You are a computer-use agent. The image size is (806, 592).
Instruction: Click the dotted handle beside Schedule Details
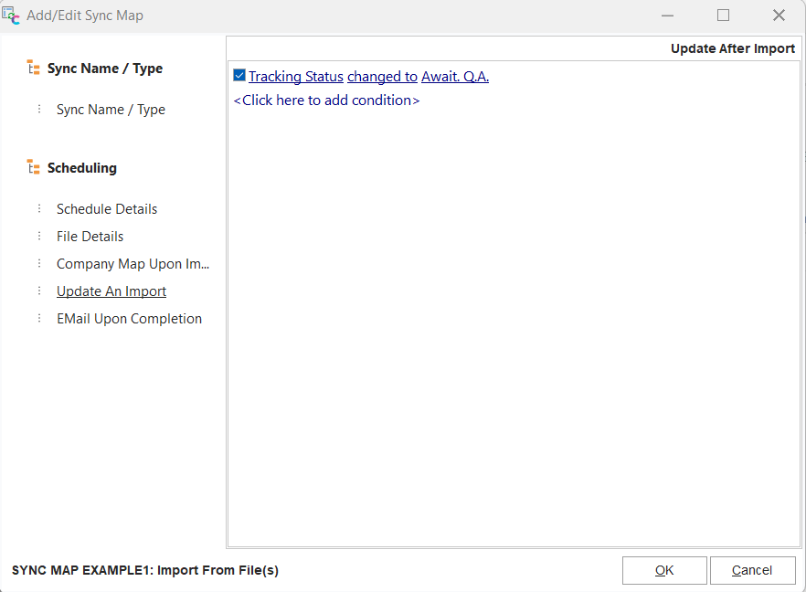(x=39, y=209)
